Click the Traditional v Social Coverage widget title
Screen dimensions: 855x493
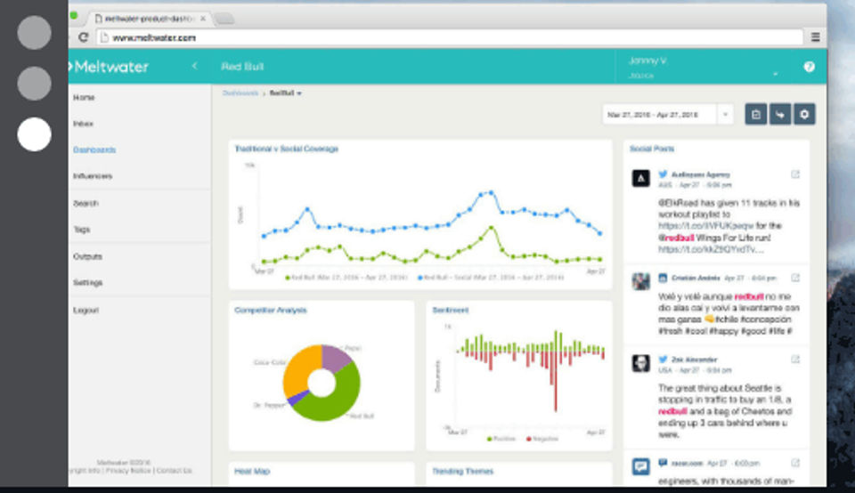tap(286, 149)
